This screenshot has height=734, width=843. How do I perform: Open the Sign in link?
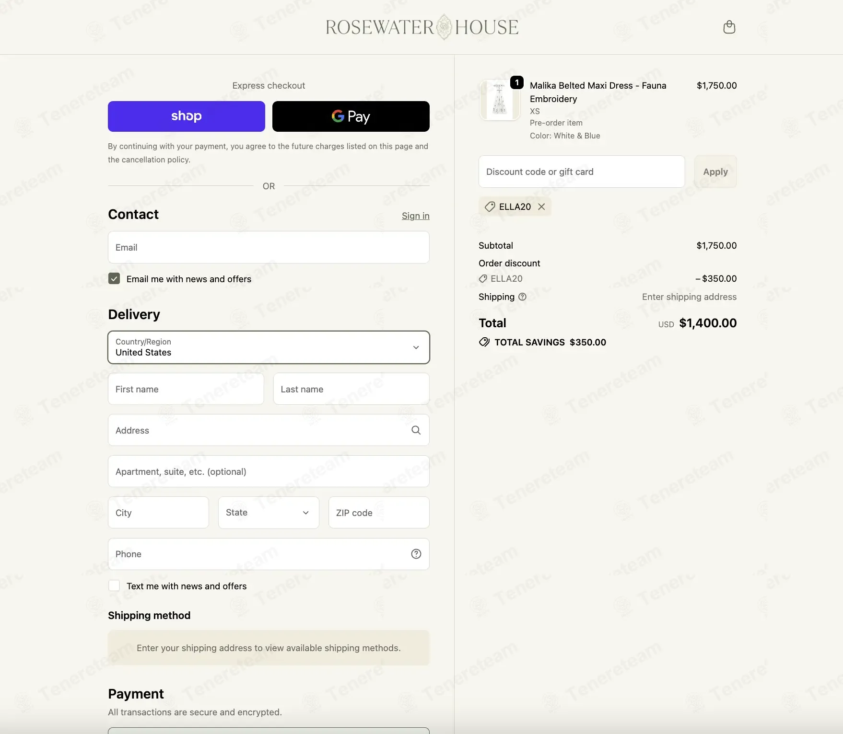[x=415, y=216]
